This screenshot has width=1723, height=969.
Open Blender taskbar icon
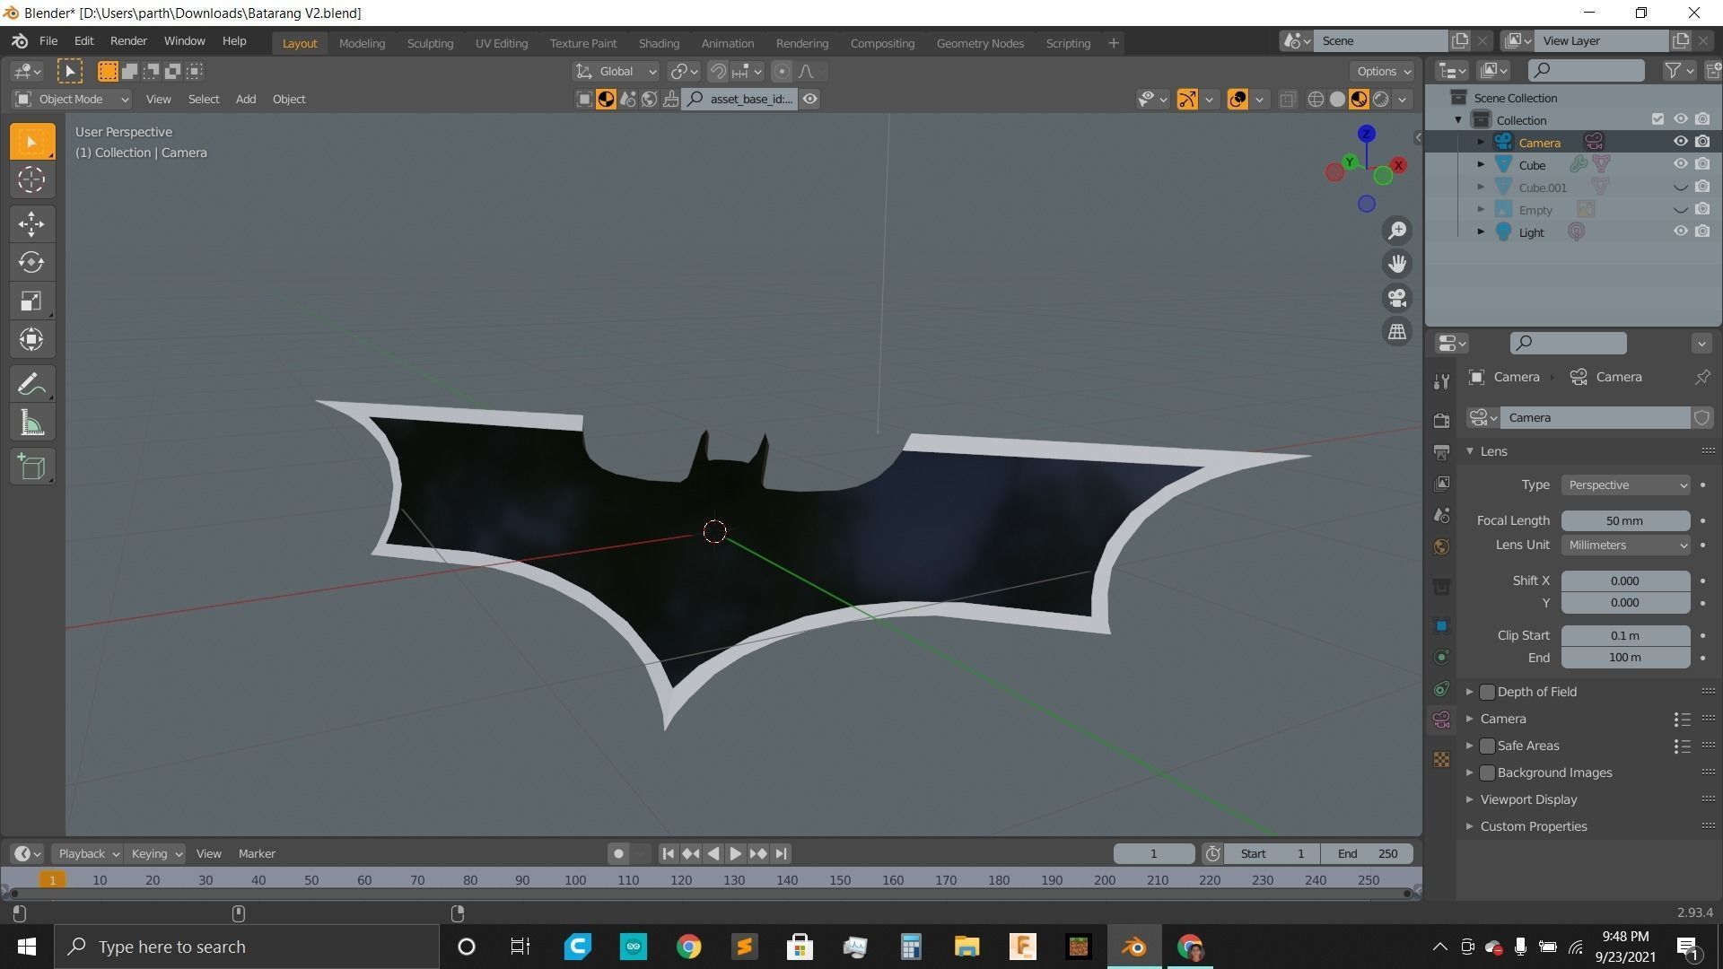(1133, 947)
